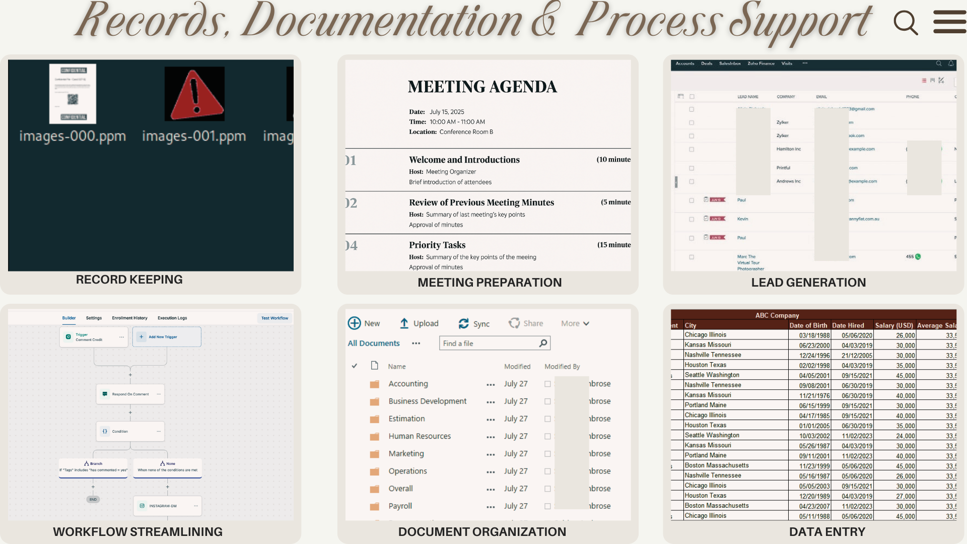Tick the Payroll row checkbox
This screenshot has height=544, width=967.
(547, 506)
